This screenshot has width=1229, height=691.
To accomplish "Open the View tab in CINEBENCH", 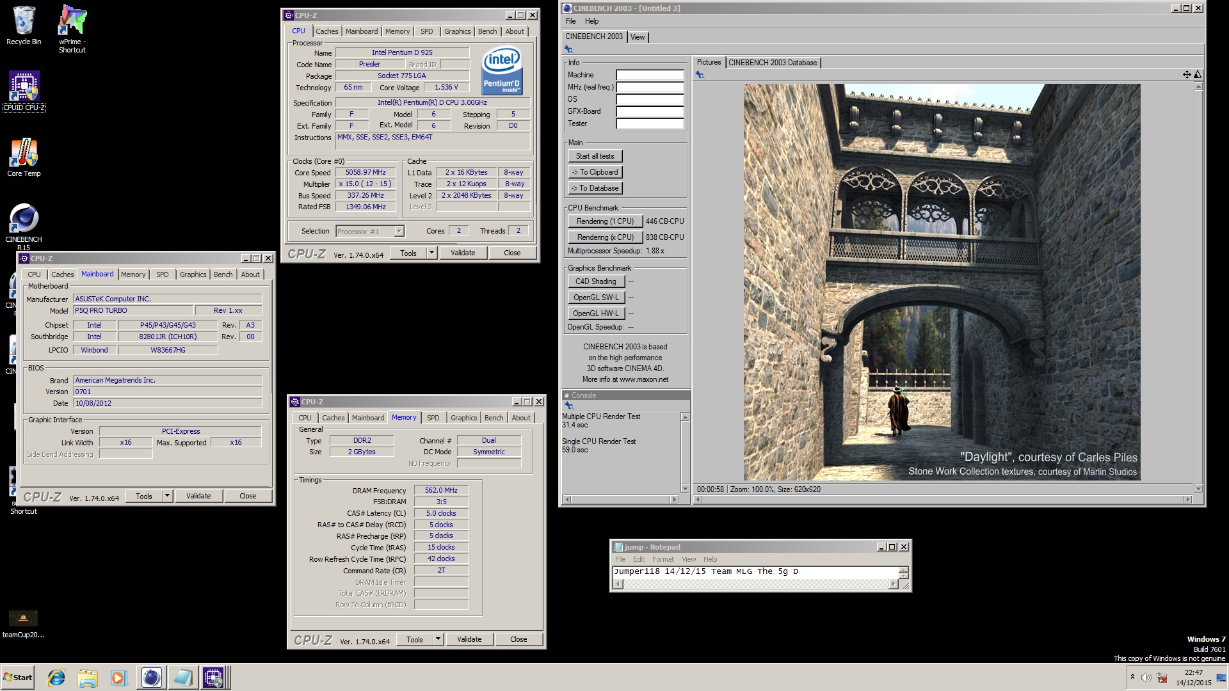I will point(638,37).
